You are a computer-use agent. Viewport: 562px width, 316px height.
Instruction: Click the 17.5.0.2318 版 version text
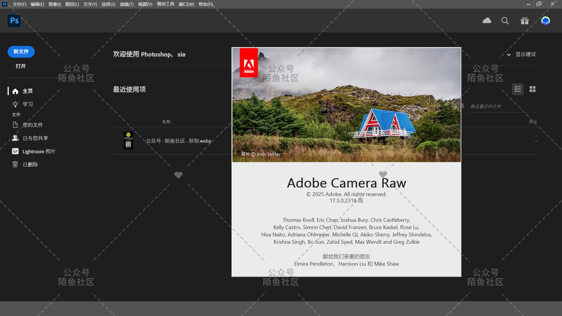click(x=346, y=201)
